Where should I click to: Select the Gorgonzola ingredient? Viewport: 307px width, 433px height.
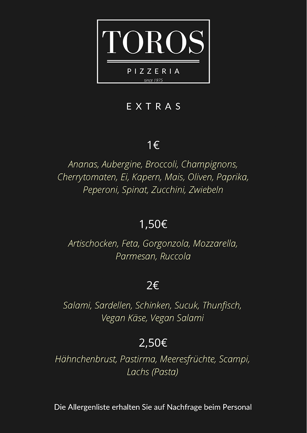[x=166, y=244]
